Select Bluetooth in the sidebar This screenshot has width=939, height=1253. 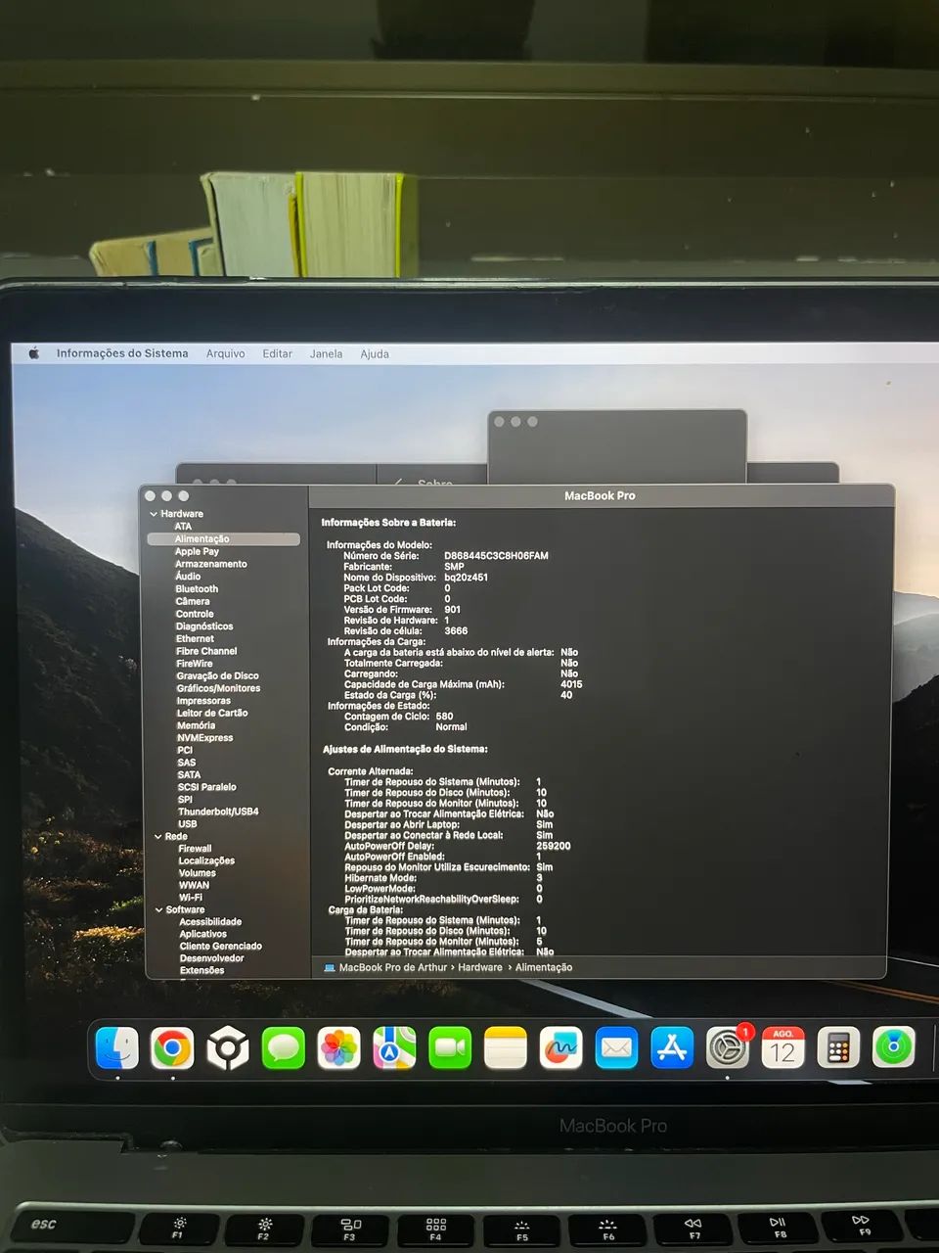point(197,588)
